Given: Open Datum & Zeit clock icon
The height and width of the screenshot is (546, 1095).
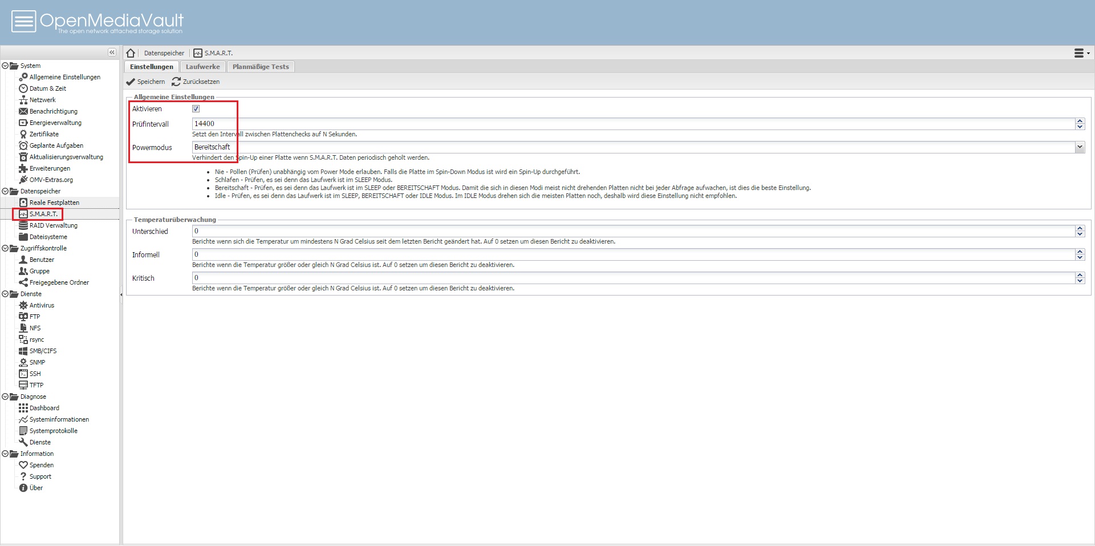Looking at the screenshot, I should tap(23, 88).
